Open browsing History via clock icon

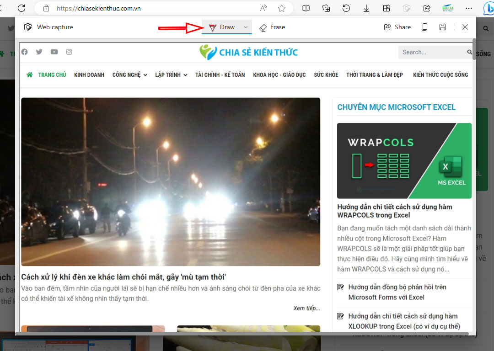[x=346, y=8]
